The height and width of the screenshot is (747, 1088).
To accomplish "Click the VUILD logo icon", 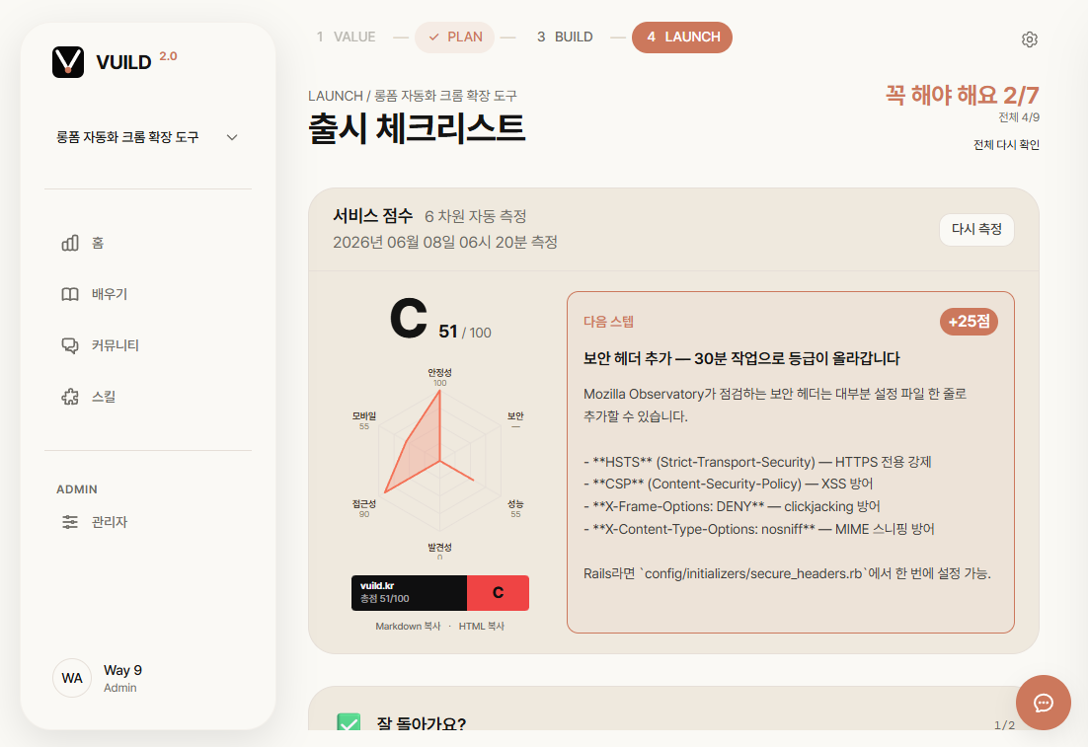I will pos(68,62).
